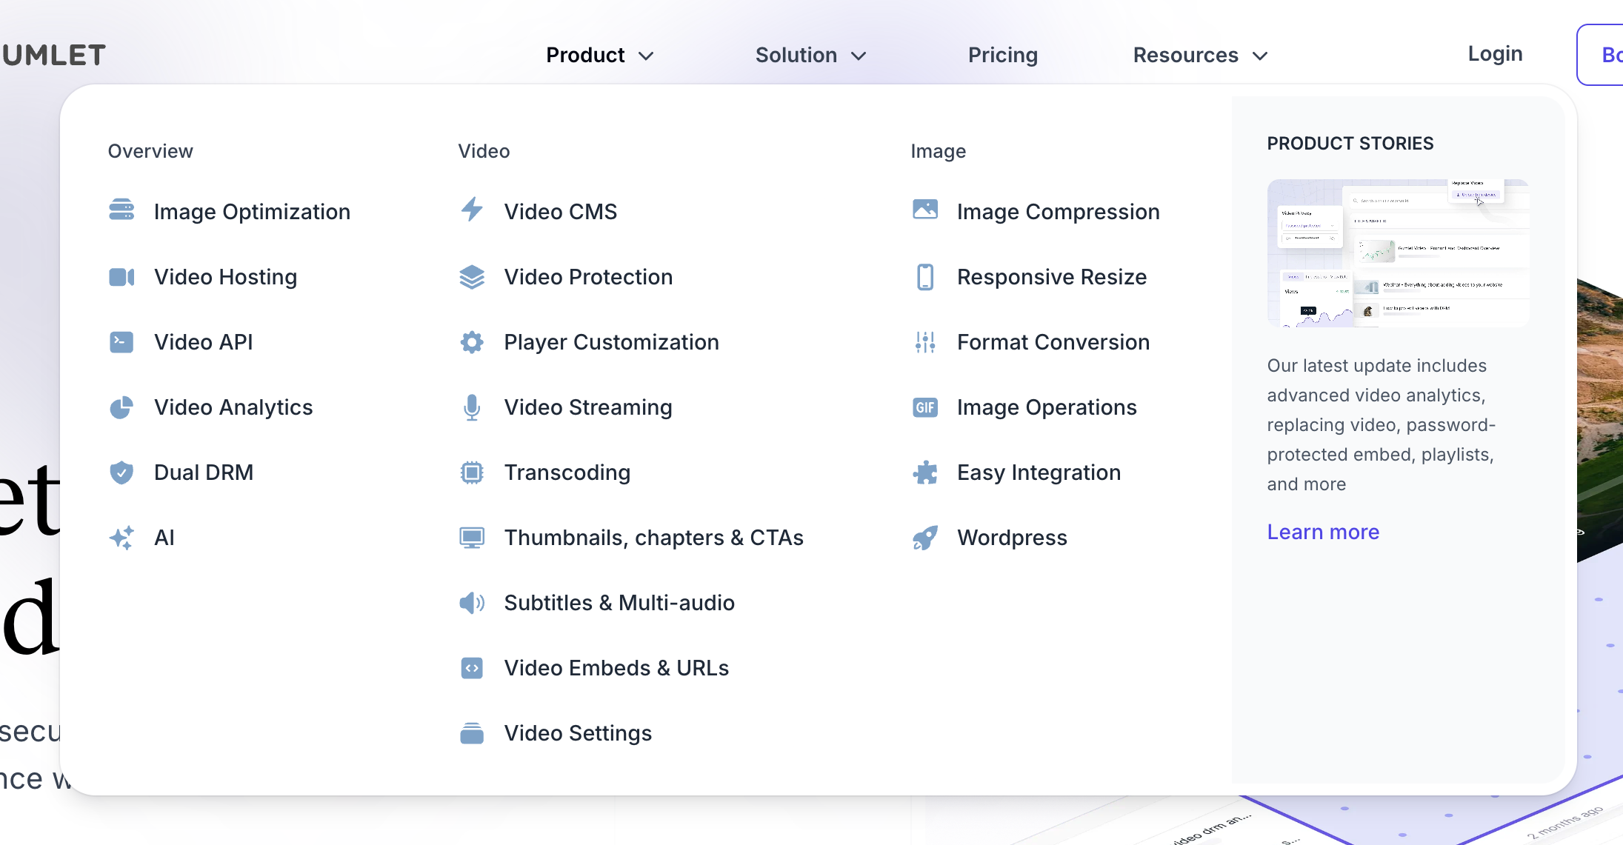Go to the Pricing page
The height and width of the screenshot is (845, 1623).
click(1003, 56)
